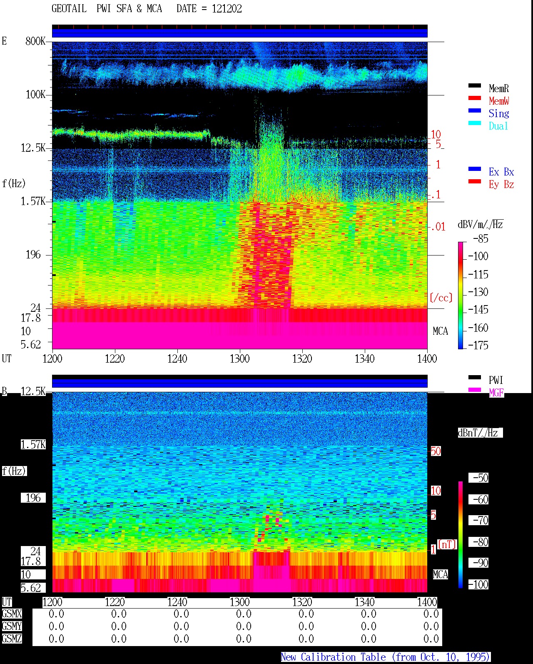Click the -130 value on E color scale
This screenshot has width=533, height=664.
(478, 292)
